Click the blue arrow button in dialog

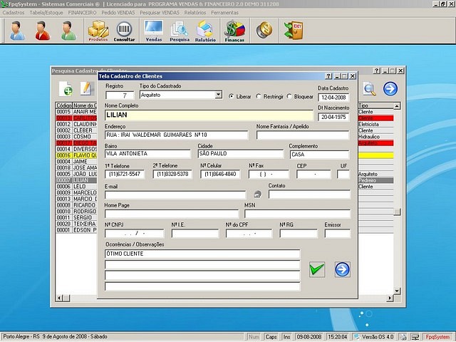click(342, 269)
